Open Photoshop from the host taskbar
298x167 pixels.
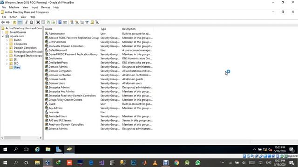(134, 163)
